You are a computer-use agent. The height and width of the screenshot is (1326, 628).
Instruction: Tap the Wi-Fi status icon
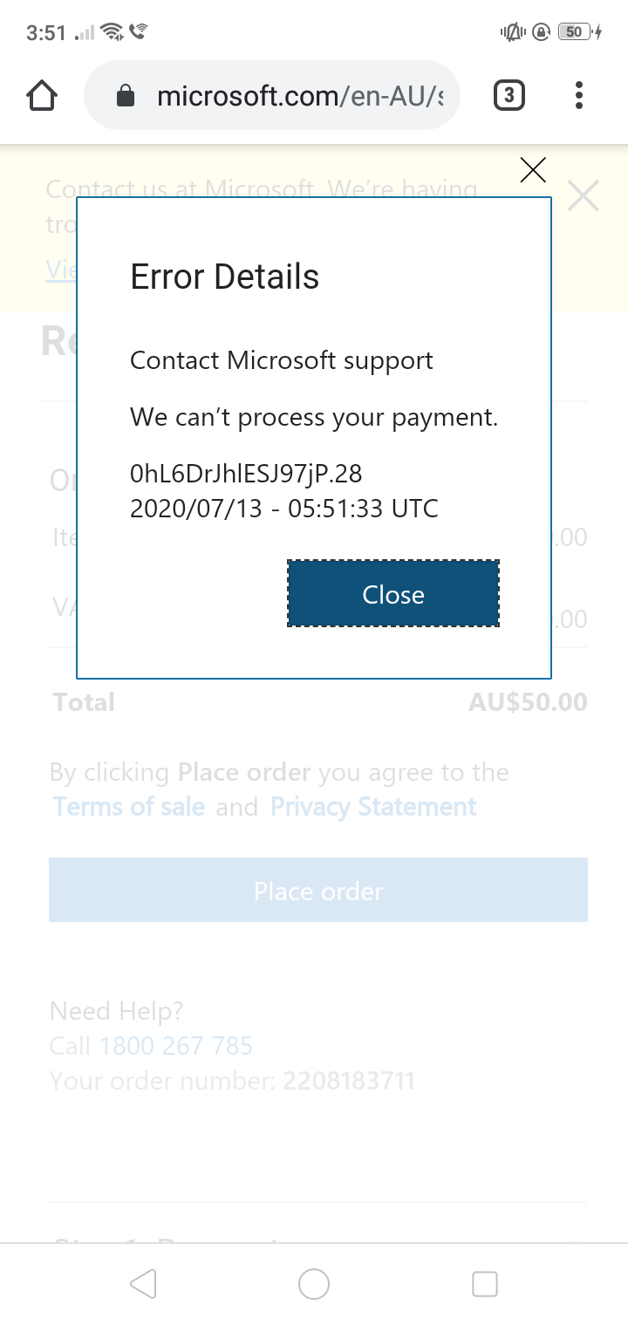(x=112, y=32)
